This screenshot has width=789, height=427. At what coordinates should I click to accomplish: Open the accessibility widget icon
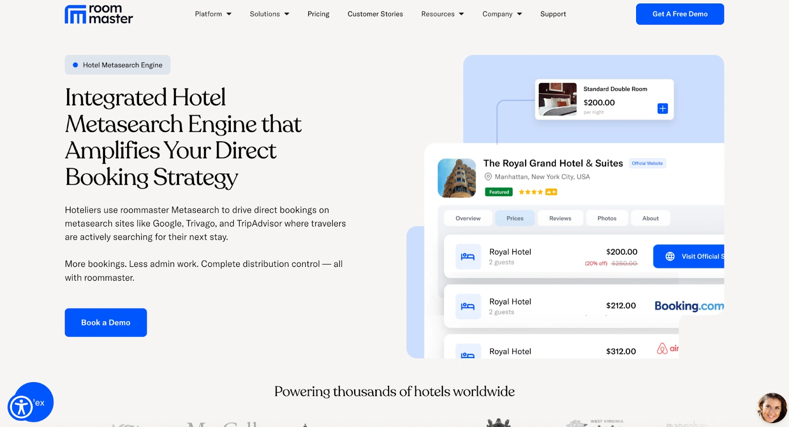21,407
